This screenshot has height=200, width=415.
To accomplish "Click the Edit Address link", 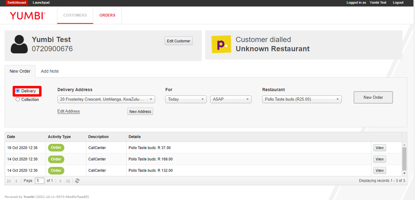I will pyautogui.click(x=69, y=111).
